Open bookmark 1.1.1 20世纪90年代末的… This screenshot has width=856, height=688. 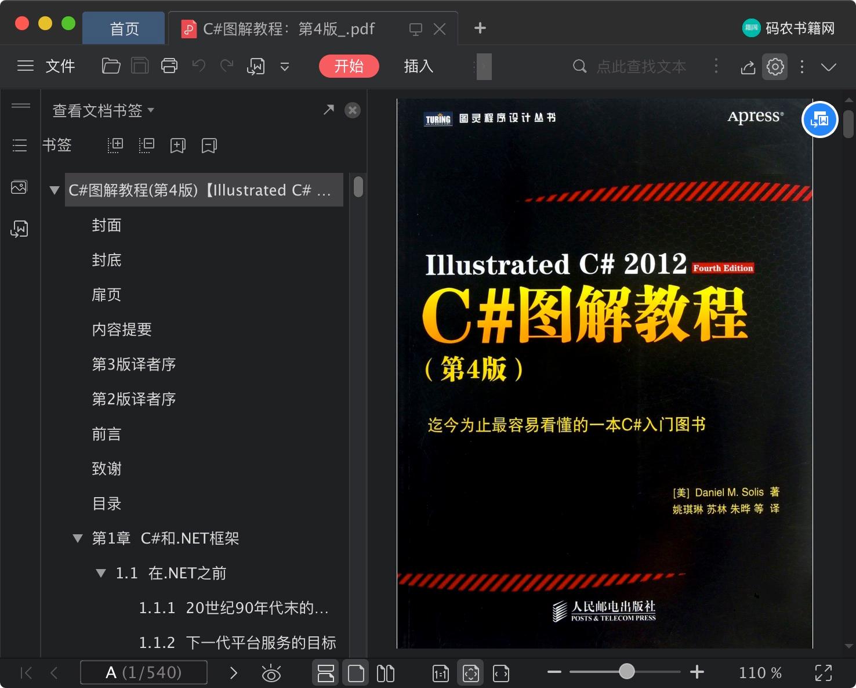pos(234,608)
